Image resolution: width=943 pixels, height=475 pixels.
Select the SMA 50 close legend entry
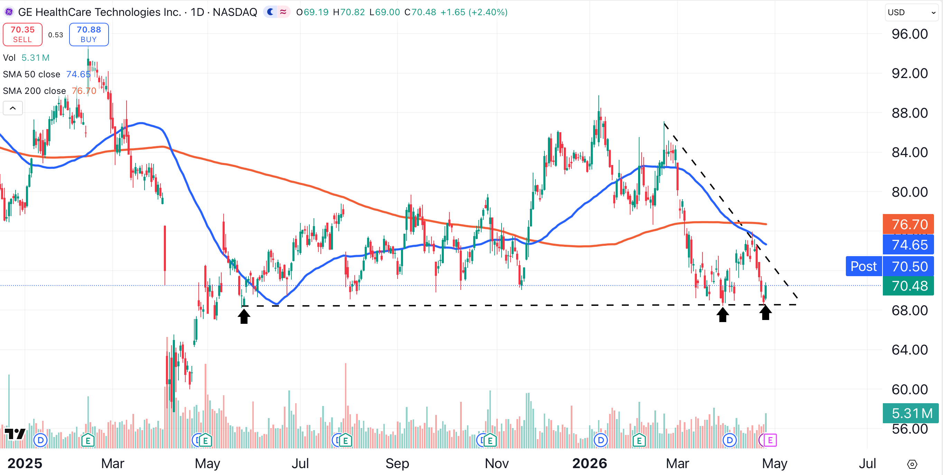(x=31, y=74)
